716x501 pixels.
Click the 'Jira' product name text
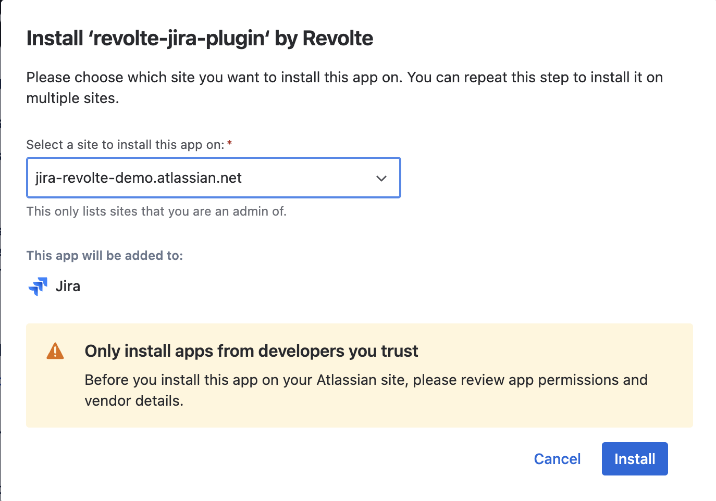(68, 286)
